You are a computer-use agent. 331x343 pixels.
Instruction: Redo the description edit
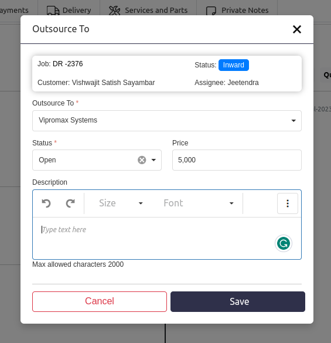pos(70,203)
